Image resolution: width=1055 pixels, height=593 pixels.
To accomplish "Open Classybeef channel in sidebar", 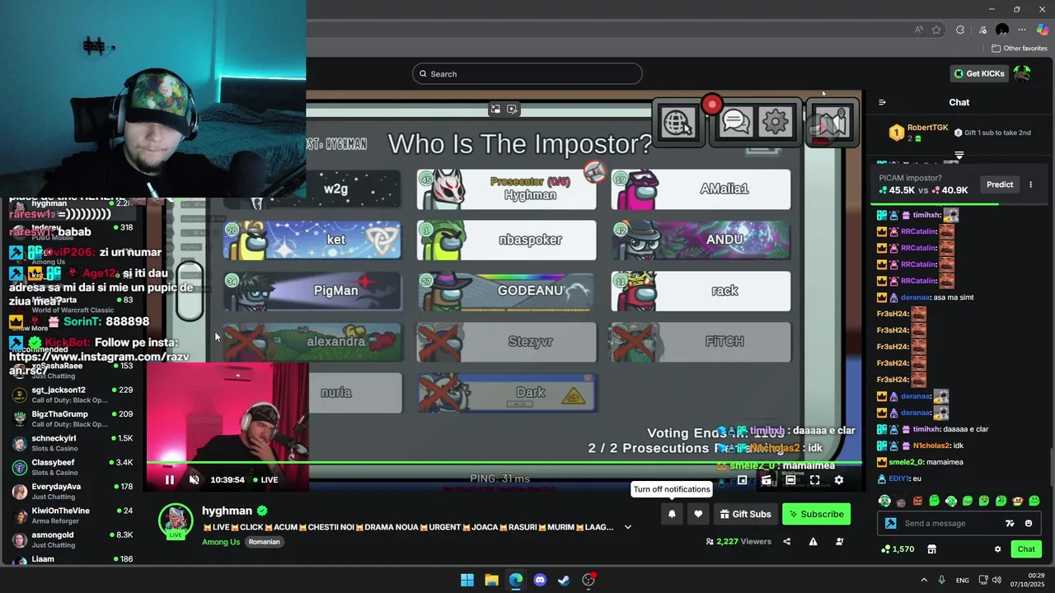I will pyautogui.click(x=73, y=468).
